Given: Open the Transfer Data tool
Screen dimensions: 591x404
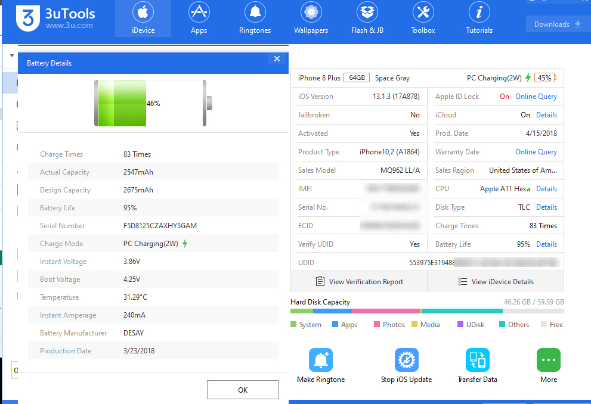Looking at the screenshot, I should coord(477,365).
